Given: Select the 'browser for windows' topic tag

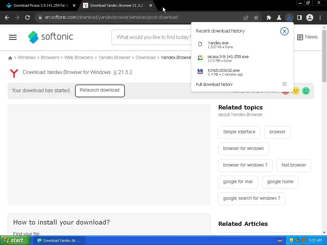Looking at the screenshot, I should [243, 149].
